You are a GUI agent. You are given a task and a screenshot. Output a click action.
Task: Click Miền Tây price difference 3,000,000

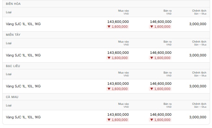[198, 55]
